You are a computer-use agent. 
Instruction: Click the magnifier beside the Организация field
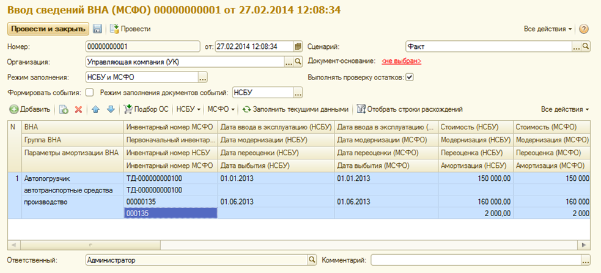coord(298,62)
